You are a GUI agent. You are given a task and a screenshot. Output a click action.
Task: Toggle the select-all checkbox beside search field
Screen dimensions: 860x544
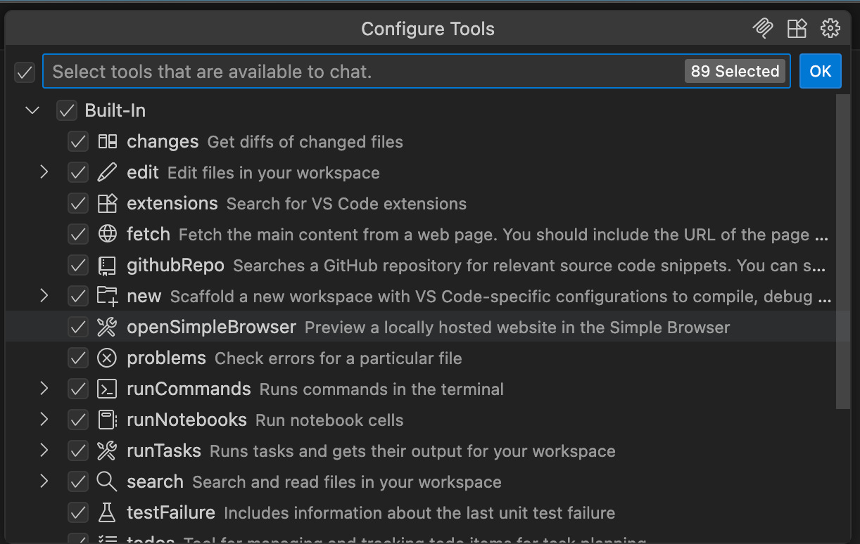pos(25,72)
